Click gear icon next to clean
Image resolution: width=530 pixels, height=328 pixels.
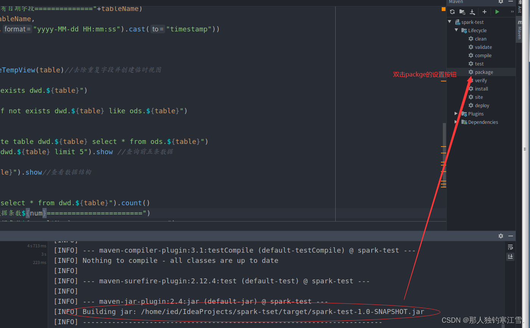[471, 39]
